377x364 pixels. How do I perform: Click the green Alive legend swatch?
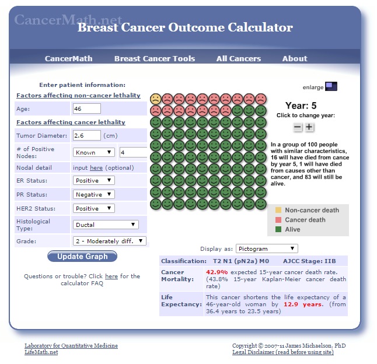point(278,230)
